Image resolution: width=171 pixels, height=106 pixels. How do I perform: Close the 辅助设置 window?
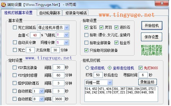click(162, 3)
